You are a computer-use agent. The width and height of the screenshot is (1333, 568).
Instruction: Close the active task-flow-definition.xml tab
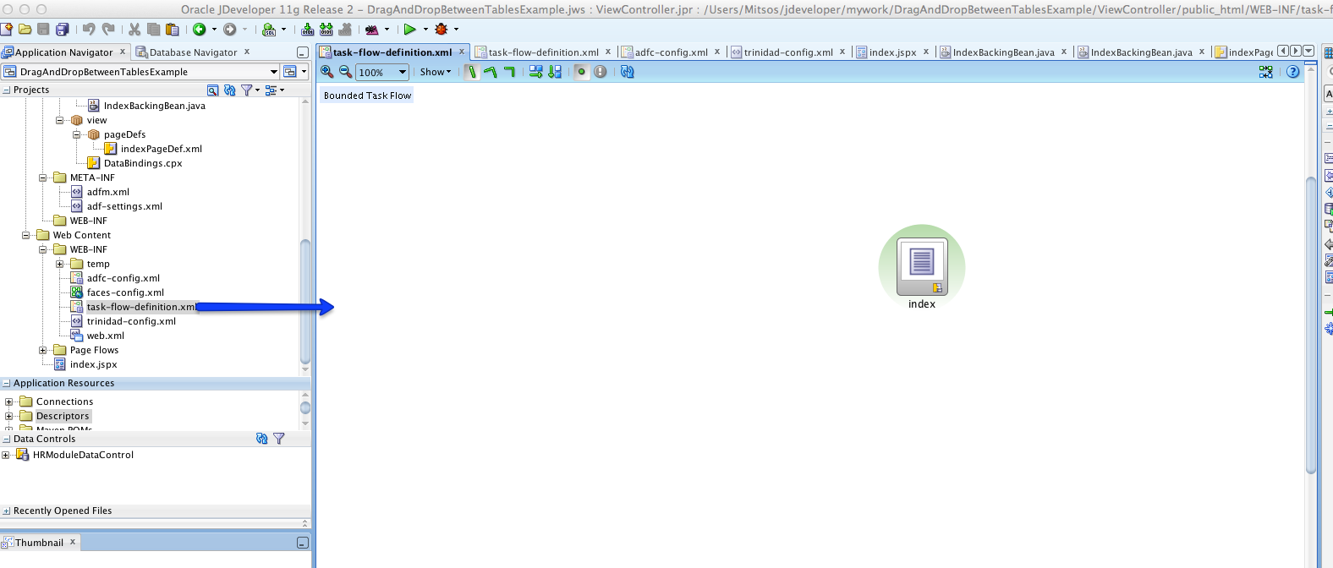[x=462, y=52]
